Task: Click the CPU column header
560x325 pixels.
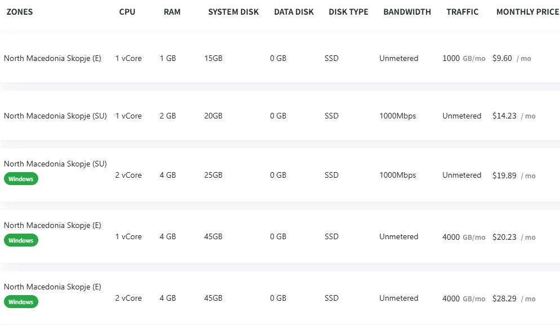Action: coord(127,12)
